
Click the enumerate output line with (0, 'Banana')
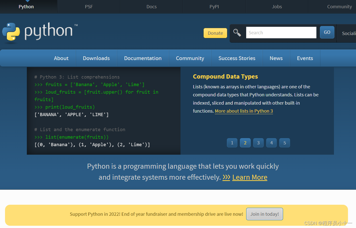(92, 145)
